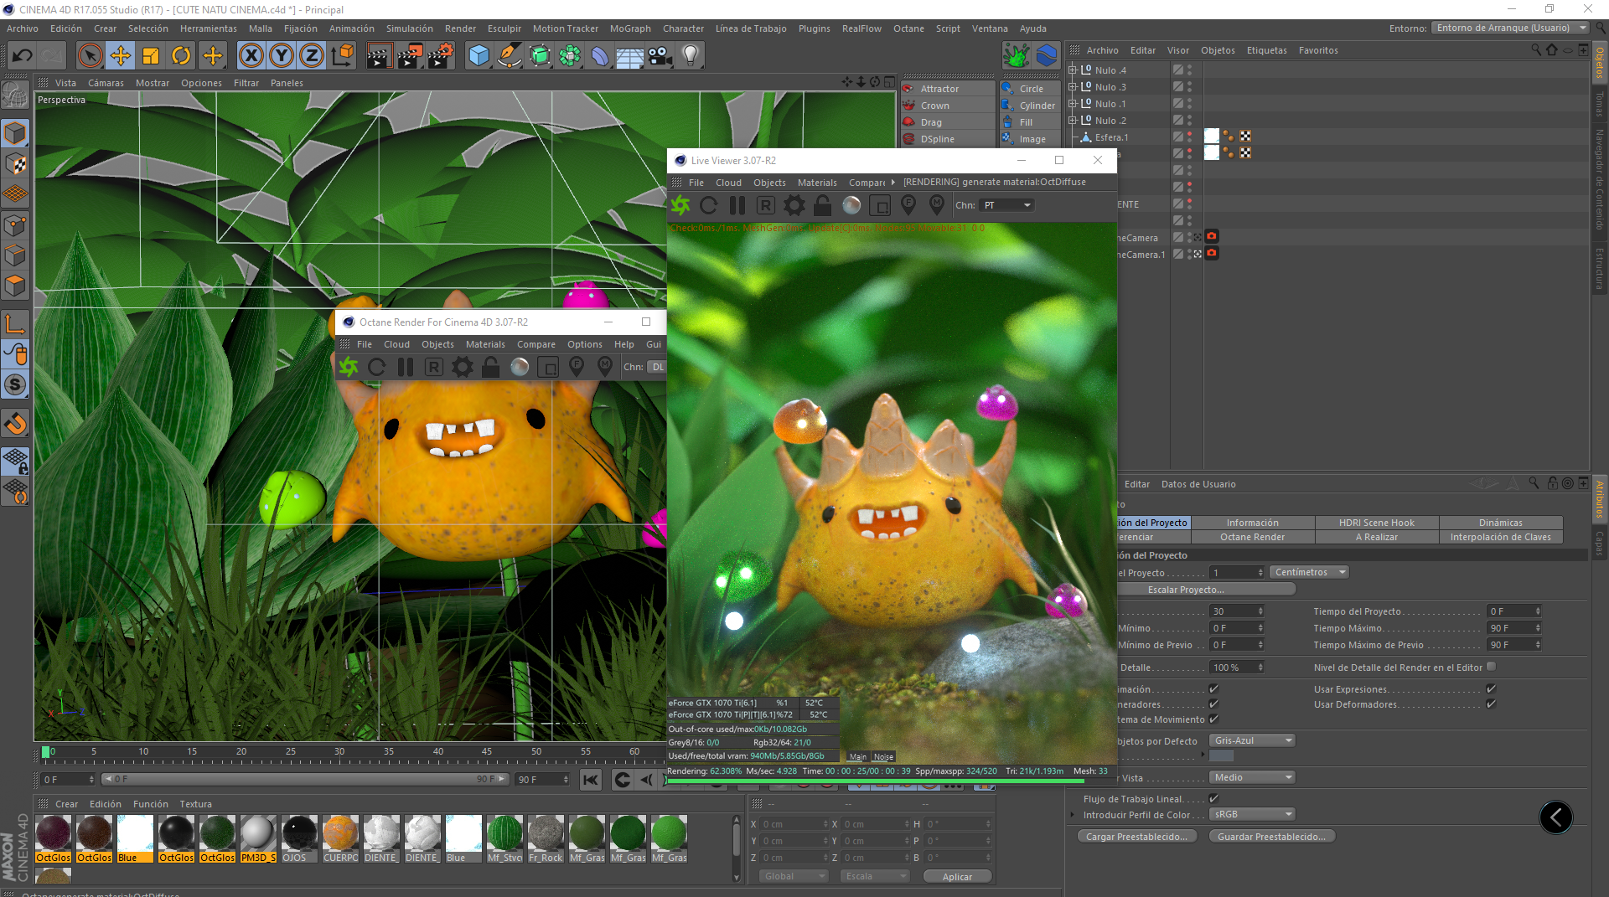Click the clay mode sphere in Live Viewer
This screenshot has height=897, width=1609.
click(851, 205)
